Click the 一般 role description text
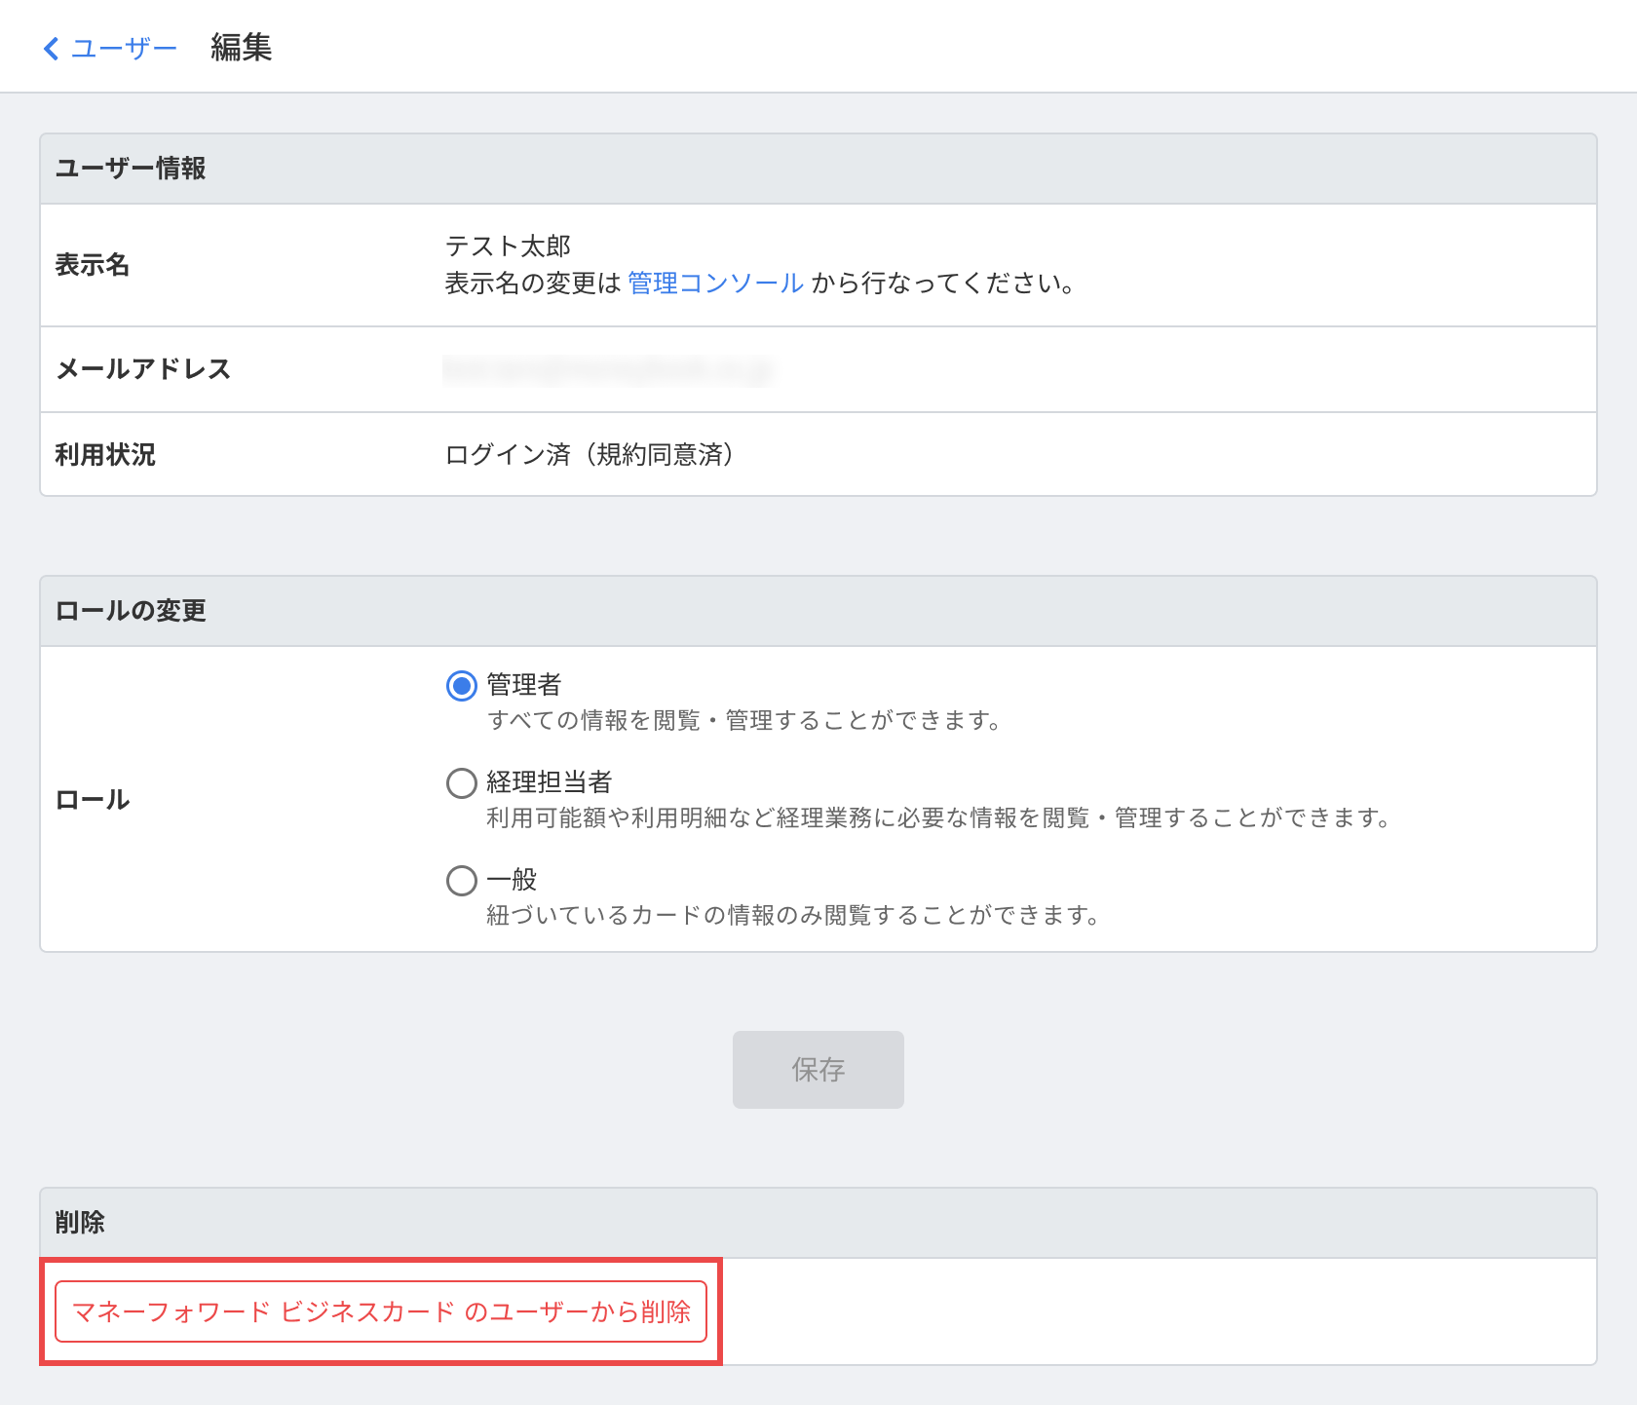The width and height of the screenshot is (1637, 1405). pos(792,916)
